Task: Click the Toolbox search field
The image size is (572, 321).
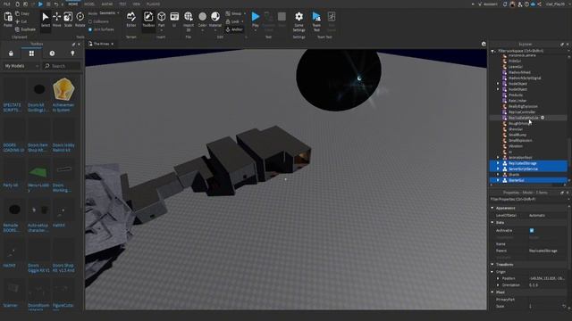Action: click(62, 66)
